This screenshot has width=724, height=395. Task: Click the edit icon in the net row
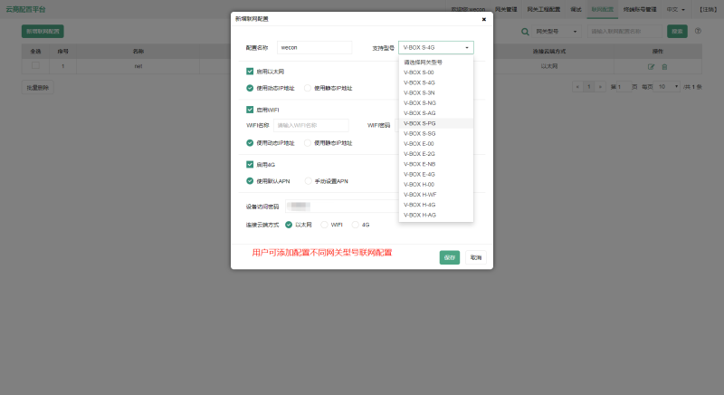tap(651, 67)
